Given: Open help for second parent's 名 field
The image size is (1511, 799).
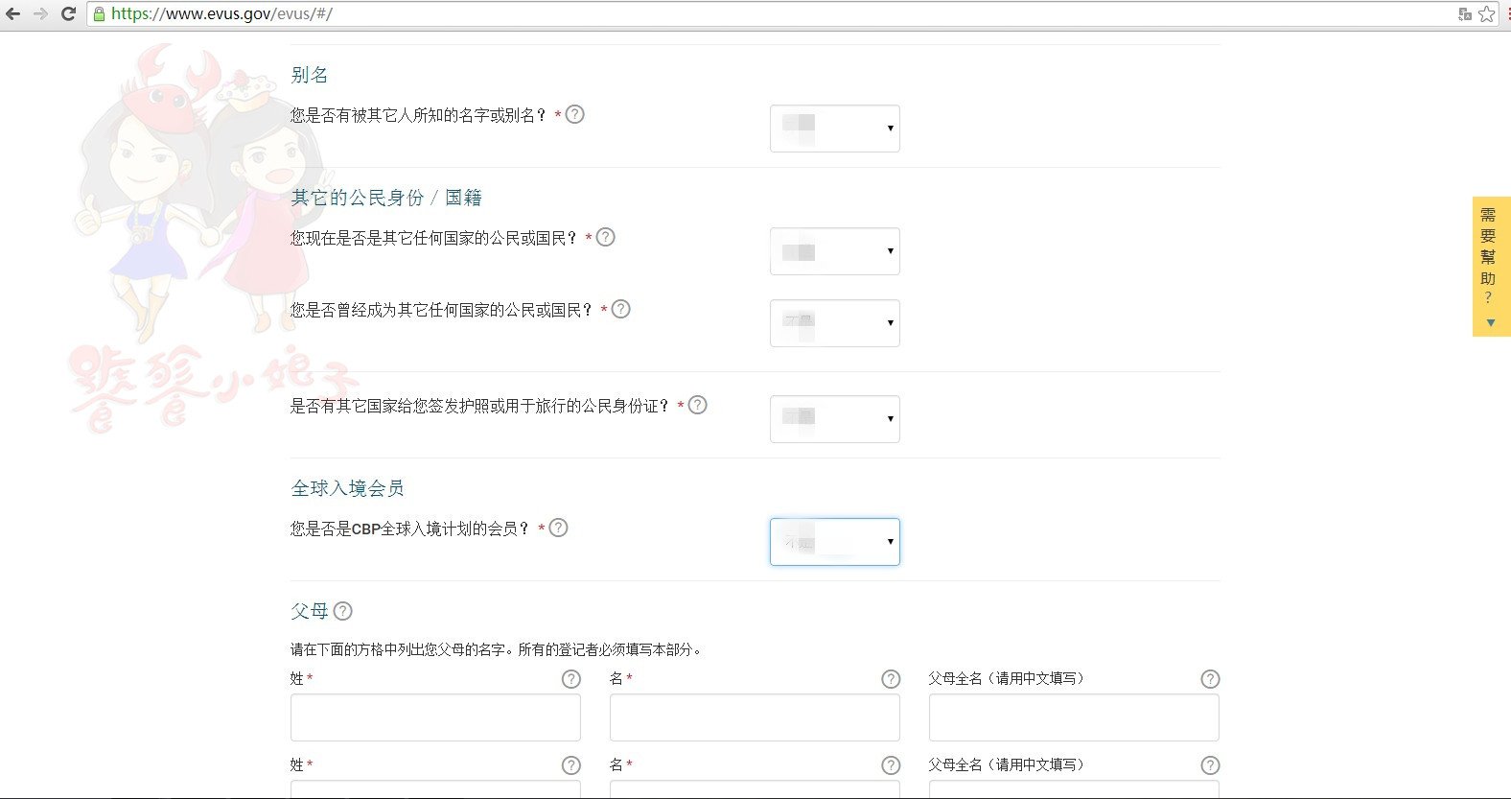Looking at the screenshot, I should (x=891, y=765).
